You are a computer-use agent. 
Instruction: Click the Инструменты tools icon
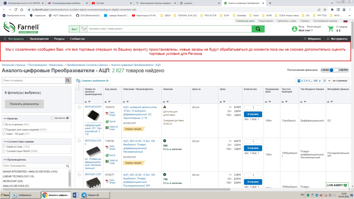pyautogui.click(x=328, y=39)
